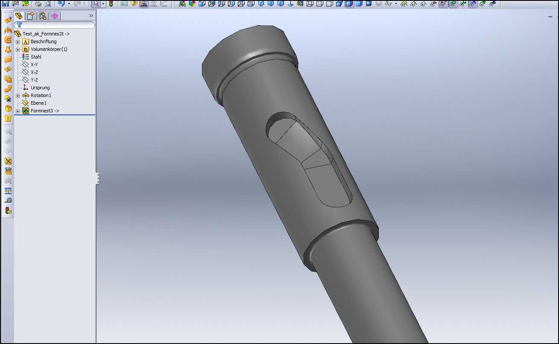Switch to the PropertyManager tab
This screenshot has width=559, height=344.
(x=31, y=16)
